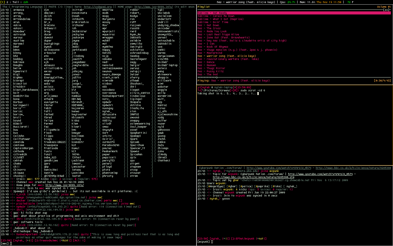Screen dimensions: 393x246
Task: Select 'Sublime - Doin' Time' in the playlist
Action: point(213,22)
